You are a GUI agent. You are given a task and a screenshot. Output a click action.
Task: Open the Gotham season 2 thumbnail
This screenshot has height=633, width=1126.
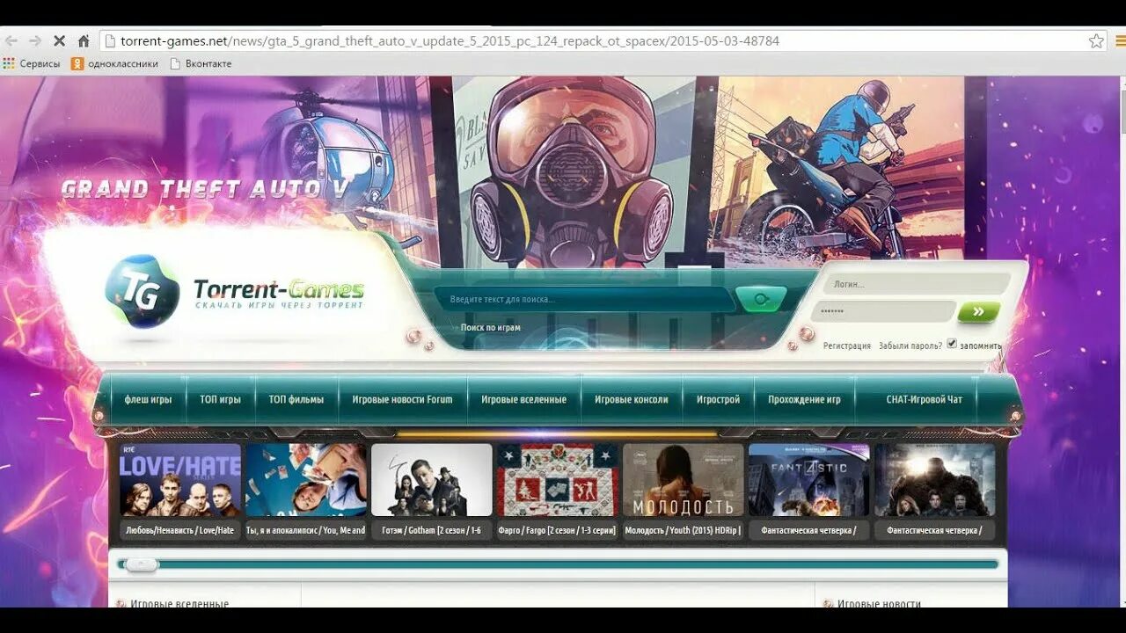click(x=431, y=479)
